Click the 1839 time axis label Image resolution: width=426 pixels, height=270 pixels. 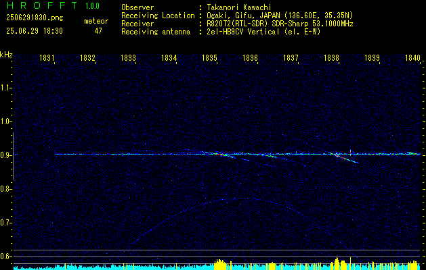pos(372,57)
